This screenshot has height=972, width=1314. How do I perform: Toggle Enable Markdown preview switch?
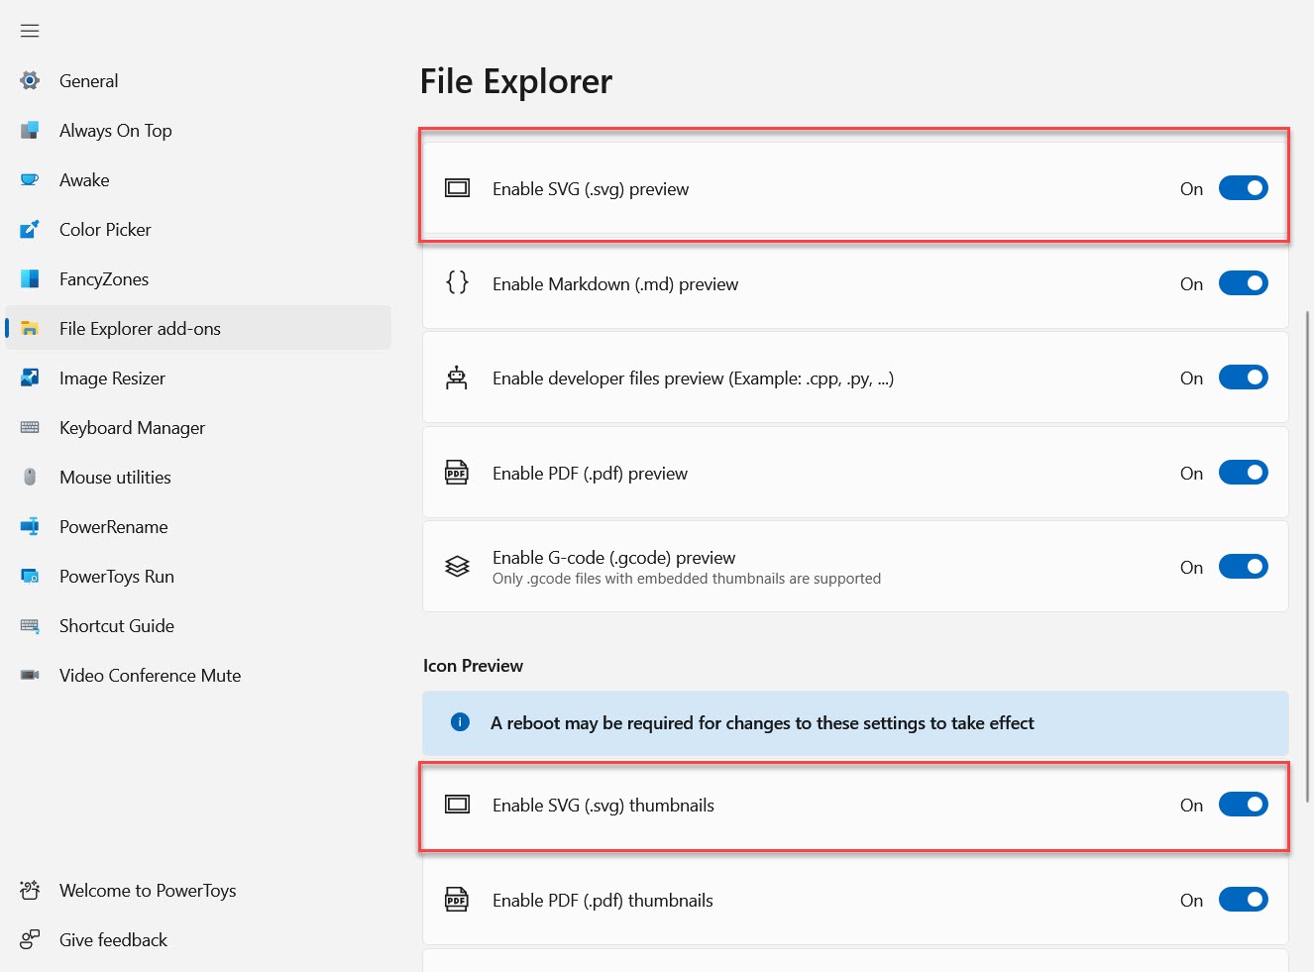coord(1243,283)
